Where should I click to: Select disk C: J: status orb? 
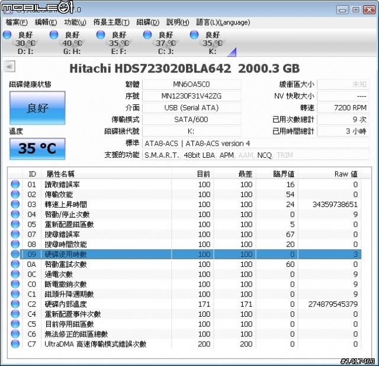click(147, 35)
